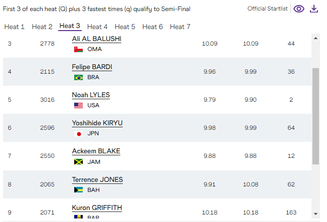This screenshot has width=327, height=222.
Task: Click the Bahamas flag icon
Action: (78, 190)
